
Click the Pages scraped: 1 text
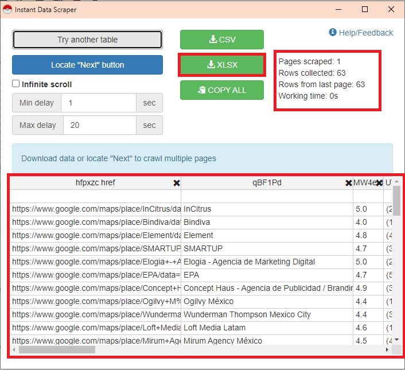click(309, 62)
